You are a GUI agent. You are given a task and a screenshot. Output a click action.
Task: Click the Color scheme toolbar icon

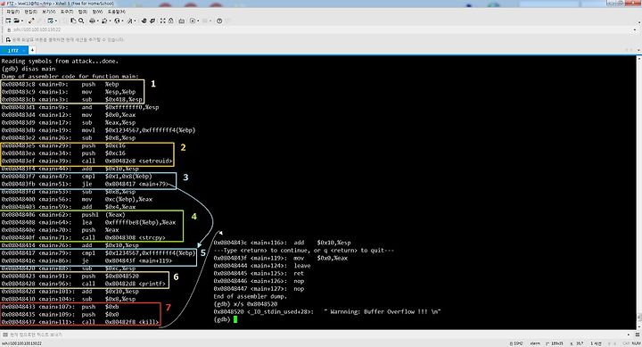pyautogui.click(x=104, y=21)
